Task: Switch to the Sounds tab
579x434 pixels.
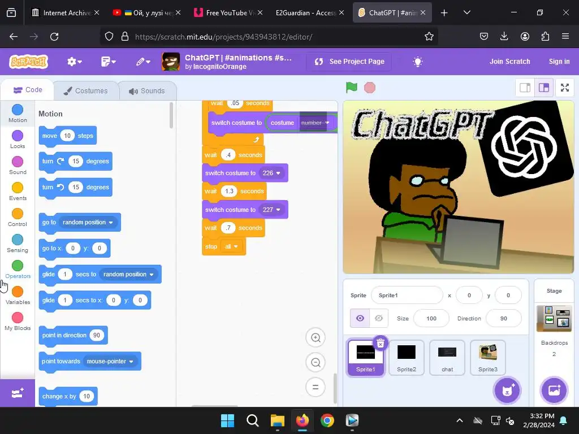Action: (147, 91)
